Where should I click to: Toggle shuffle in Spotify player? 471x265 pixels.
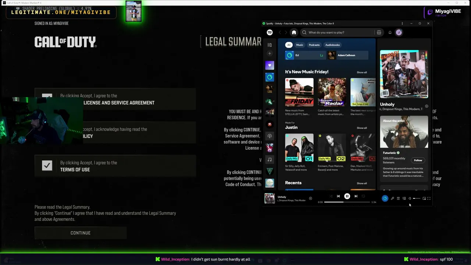click(331, 196)
